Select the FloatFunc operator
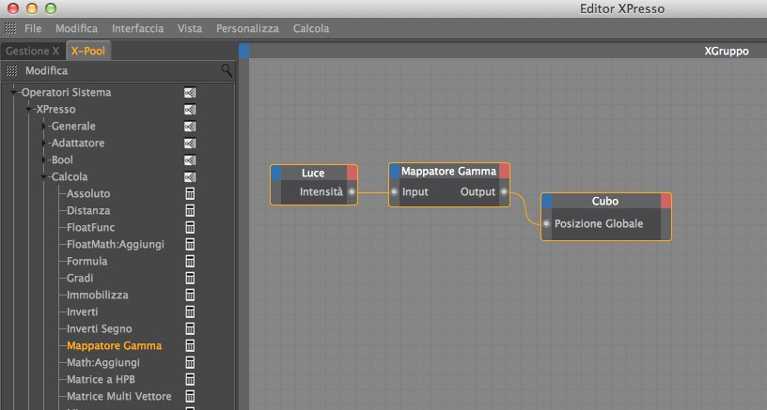 click(90, 227)
